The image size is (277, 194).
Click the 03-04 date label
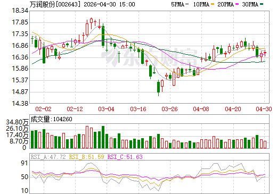(106, 109)
